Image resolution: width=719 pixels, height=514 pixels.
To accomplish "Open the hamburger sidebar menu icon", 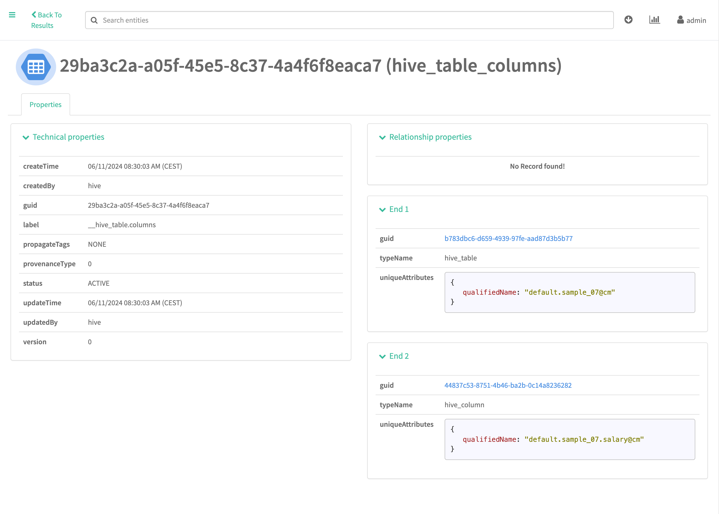I will [x=12, y=15].
